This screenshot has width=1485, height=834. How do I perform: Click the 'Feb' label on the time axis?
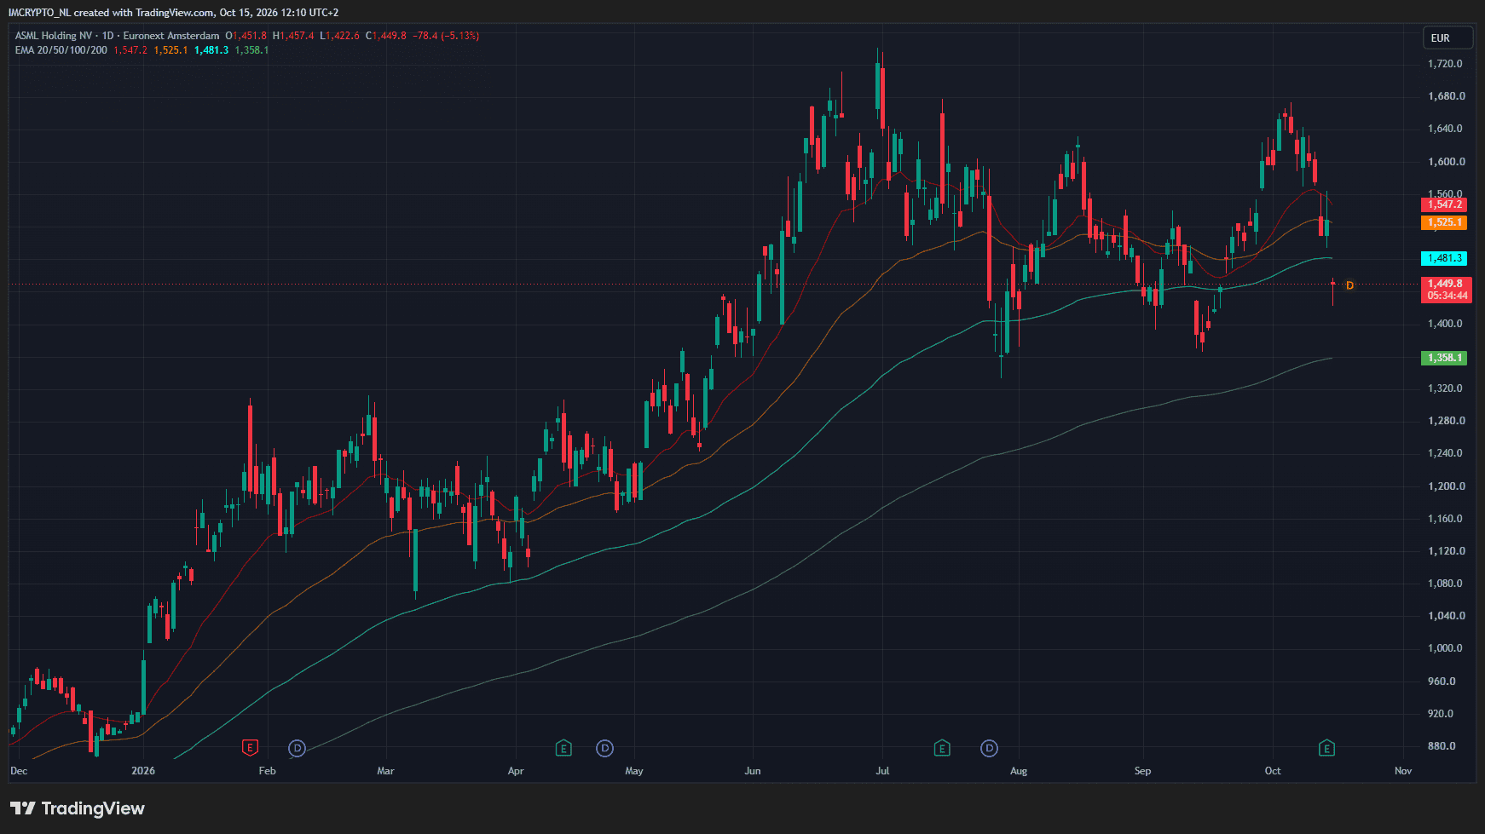pos(268,771)
